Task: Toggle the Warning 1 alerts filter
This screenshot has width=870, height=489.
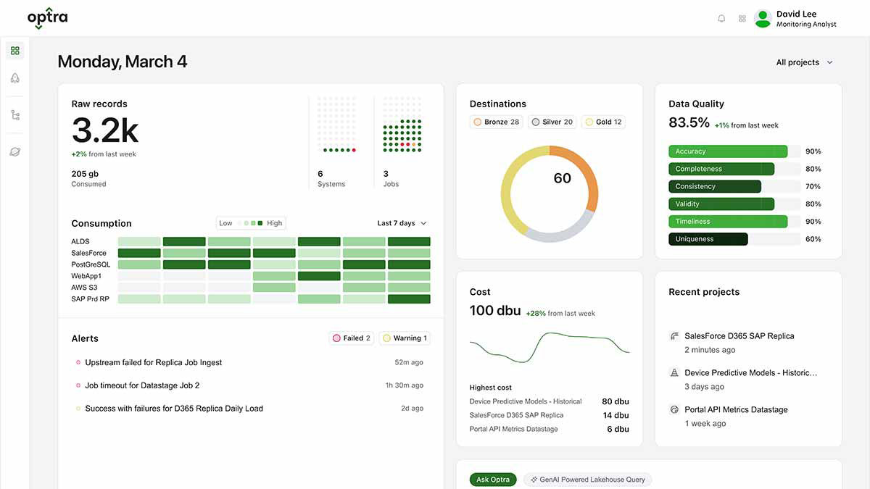Action: pyautogui.click(x=405, y=338)
